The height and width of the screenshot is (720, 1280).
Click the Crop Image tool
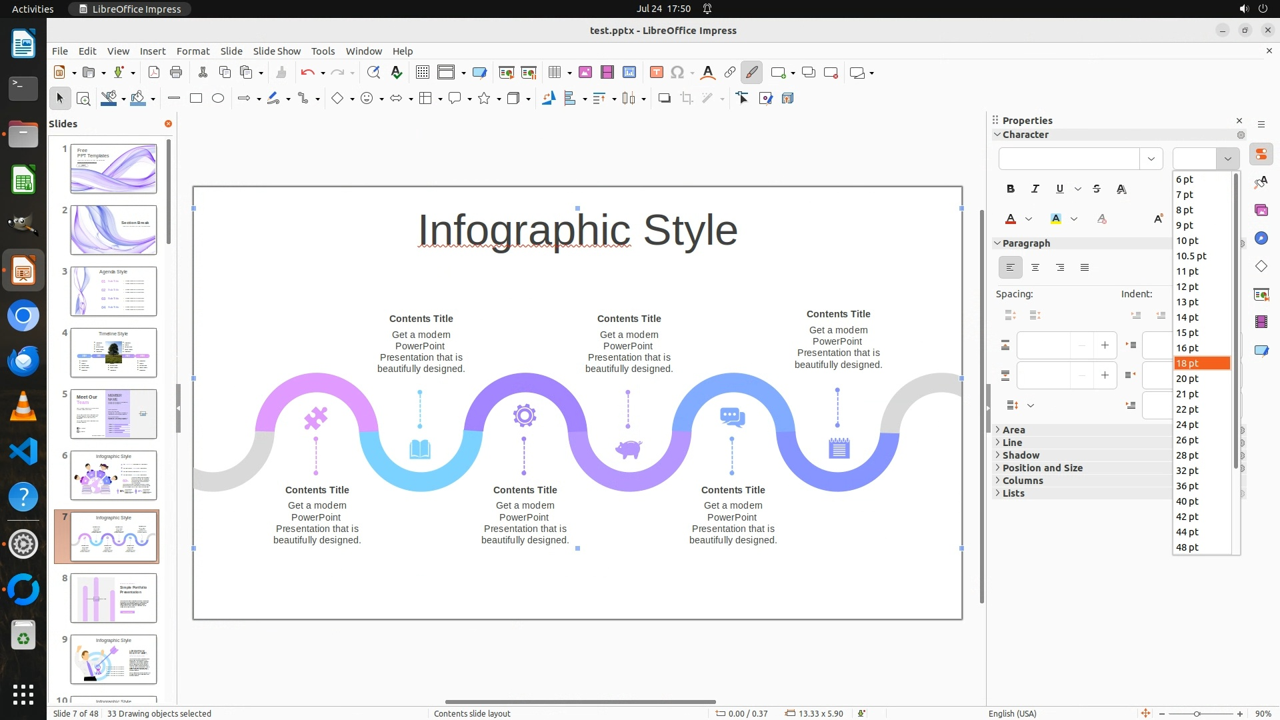(x=686, y=99)
